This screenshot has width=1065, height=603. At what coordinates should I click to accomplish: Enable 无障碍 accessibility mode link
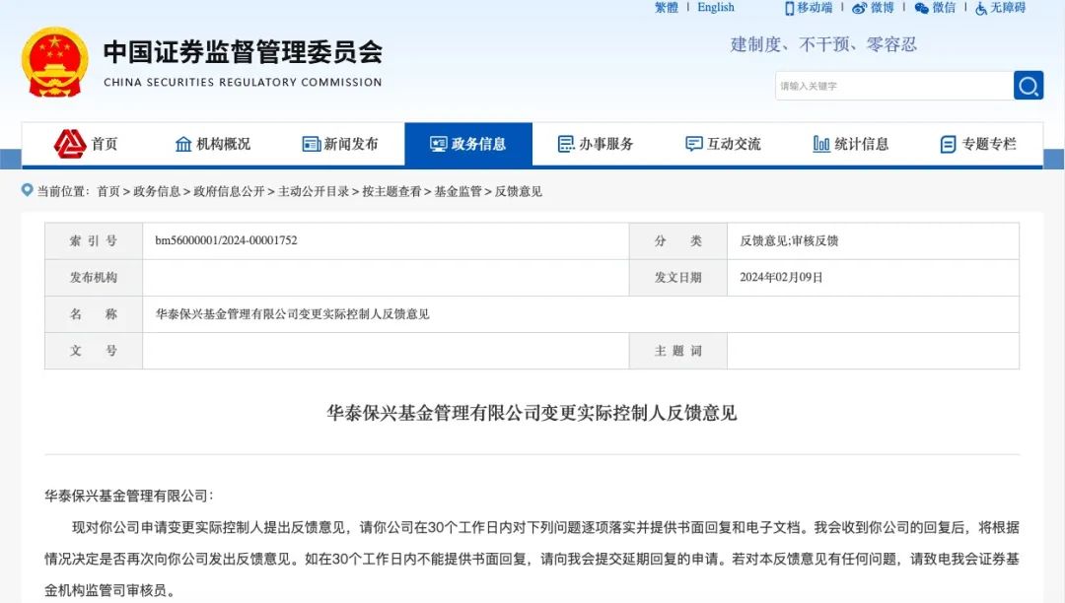pyautogui.click(x=1008, y=8)
